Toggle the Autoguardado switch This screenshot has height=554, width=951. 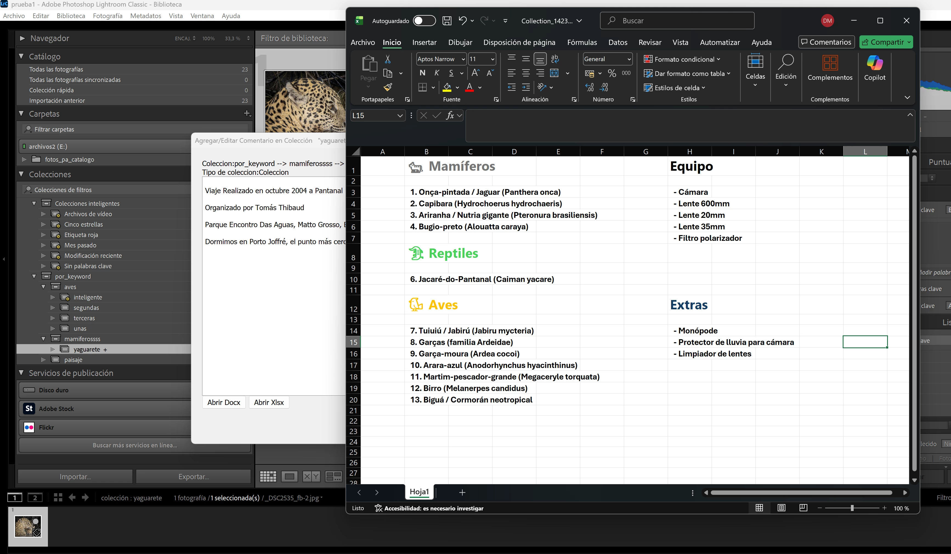click(424, 21)
